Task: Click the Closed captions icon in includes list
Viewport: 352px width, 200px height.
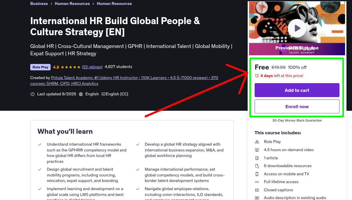Action: click(x=257, y=190)
